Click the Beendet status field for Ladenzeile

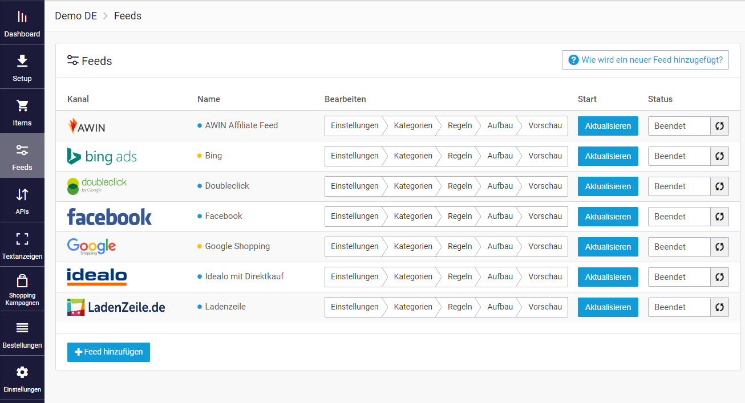679,307
